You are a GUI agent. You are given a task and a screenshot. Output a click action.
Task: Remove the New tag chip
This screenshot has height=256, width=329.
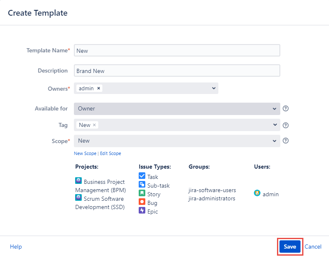(x=95, y=125)
